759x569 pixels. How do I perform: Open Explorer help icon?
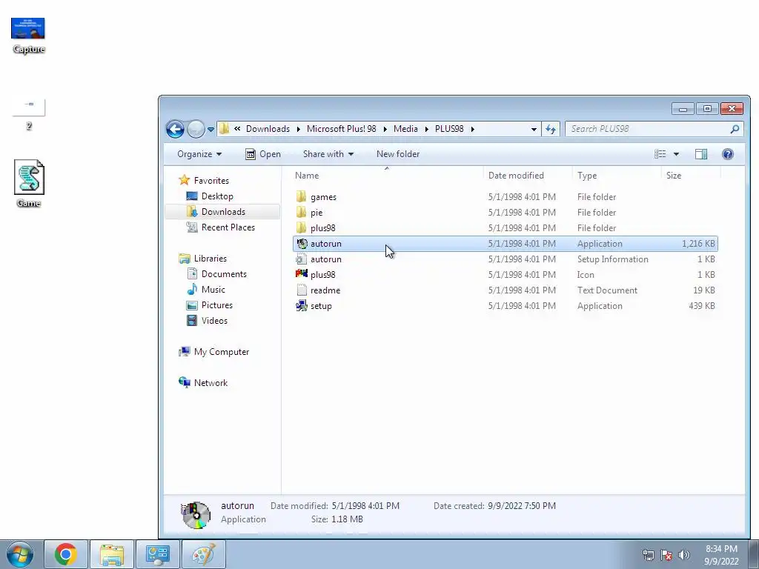(x=728, y=154)
